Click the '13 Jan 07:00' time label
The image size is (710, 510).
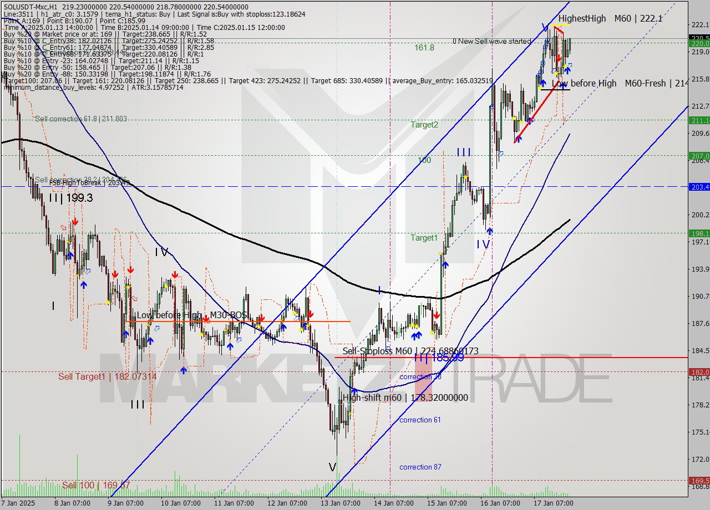[x=340, y=503]
